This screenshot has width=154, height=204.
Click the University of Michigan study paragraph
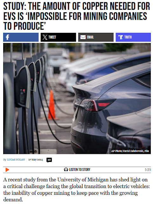[77, 190]
